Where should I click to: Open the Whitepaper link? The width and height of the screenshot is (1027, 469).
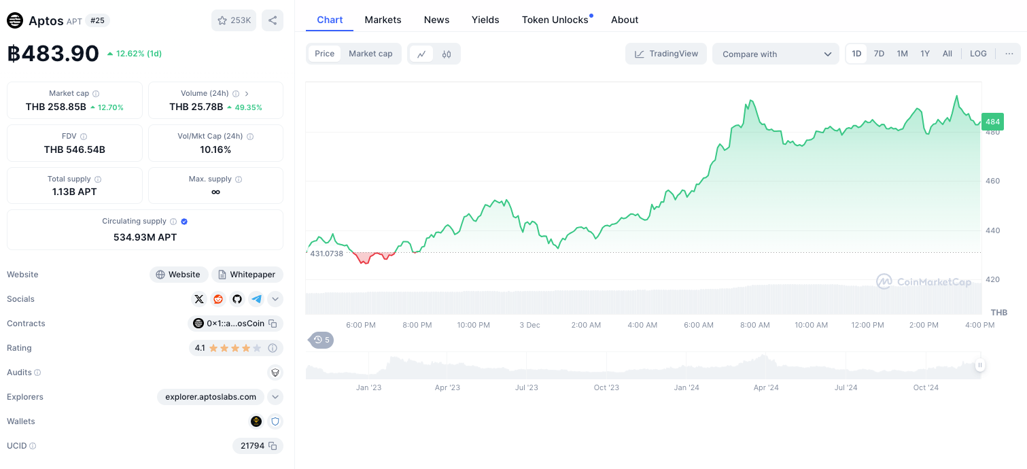[247, 275]
